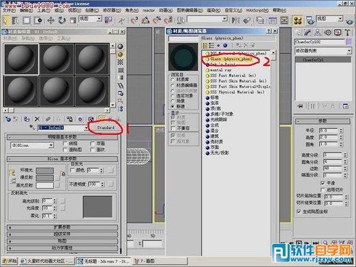Open Select by Name tool
The image size is (356, 267).
[16, 20]
